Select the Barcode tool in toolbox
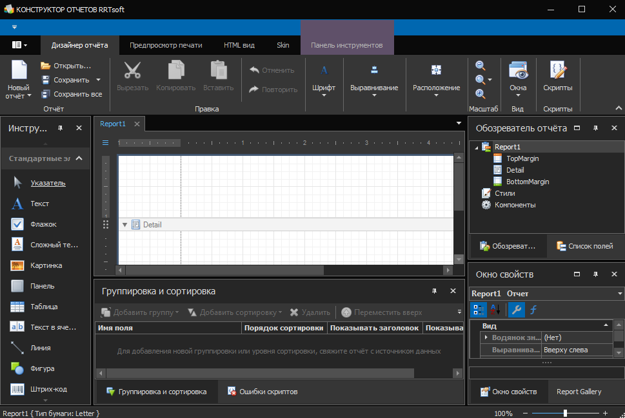The image size is (625, 418). click(x=18, y=389)
